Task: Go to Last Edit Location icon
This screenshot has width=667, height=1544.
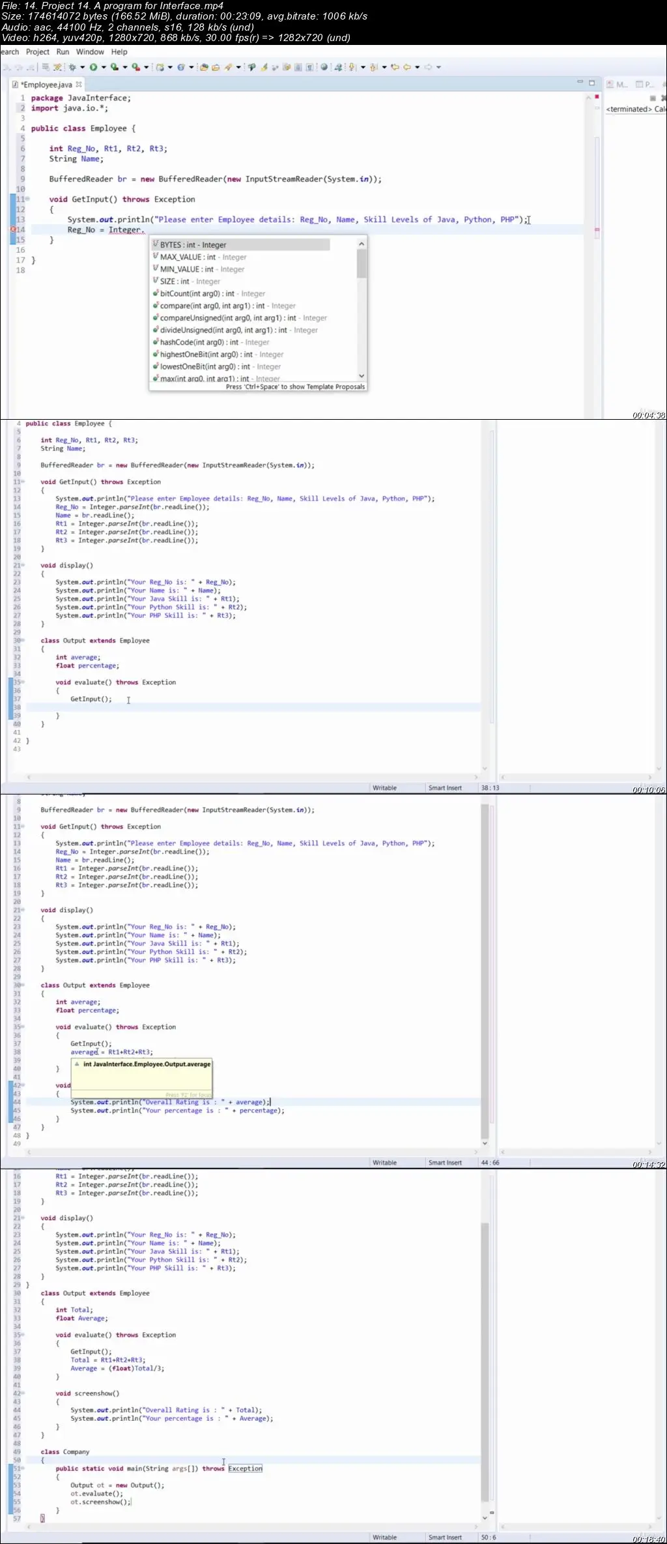Action: coord(394,66)
